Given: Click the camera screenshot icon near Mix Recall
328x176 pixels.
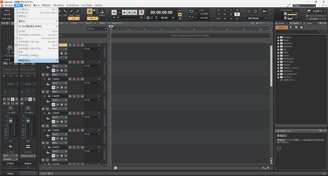Looking at the screenshot, I should tap(250, 12).
